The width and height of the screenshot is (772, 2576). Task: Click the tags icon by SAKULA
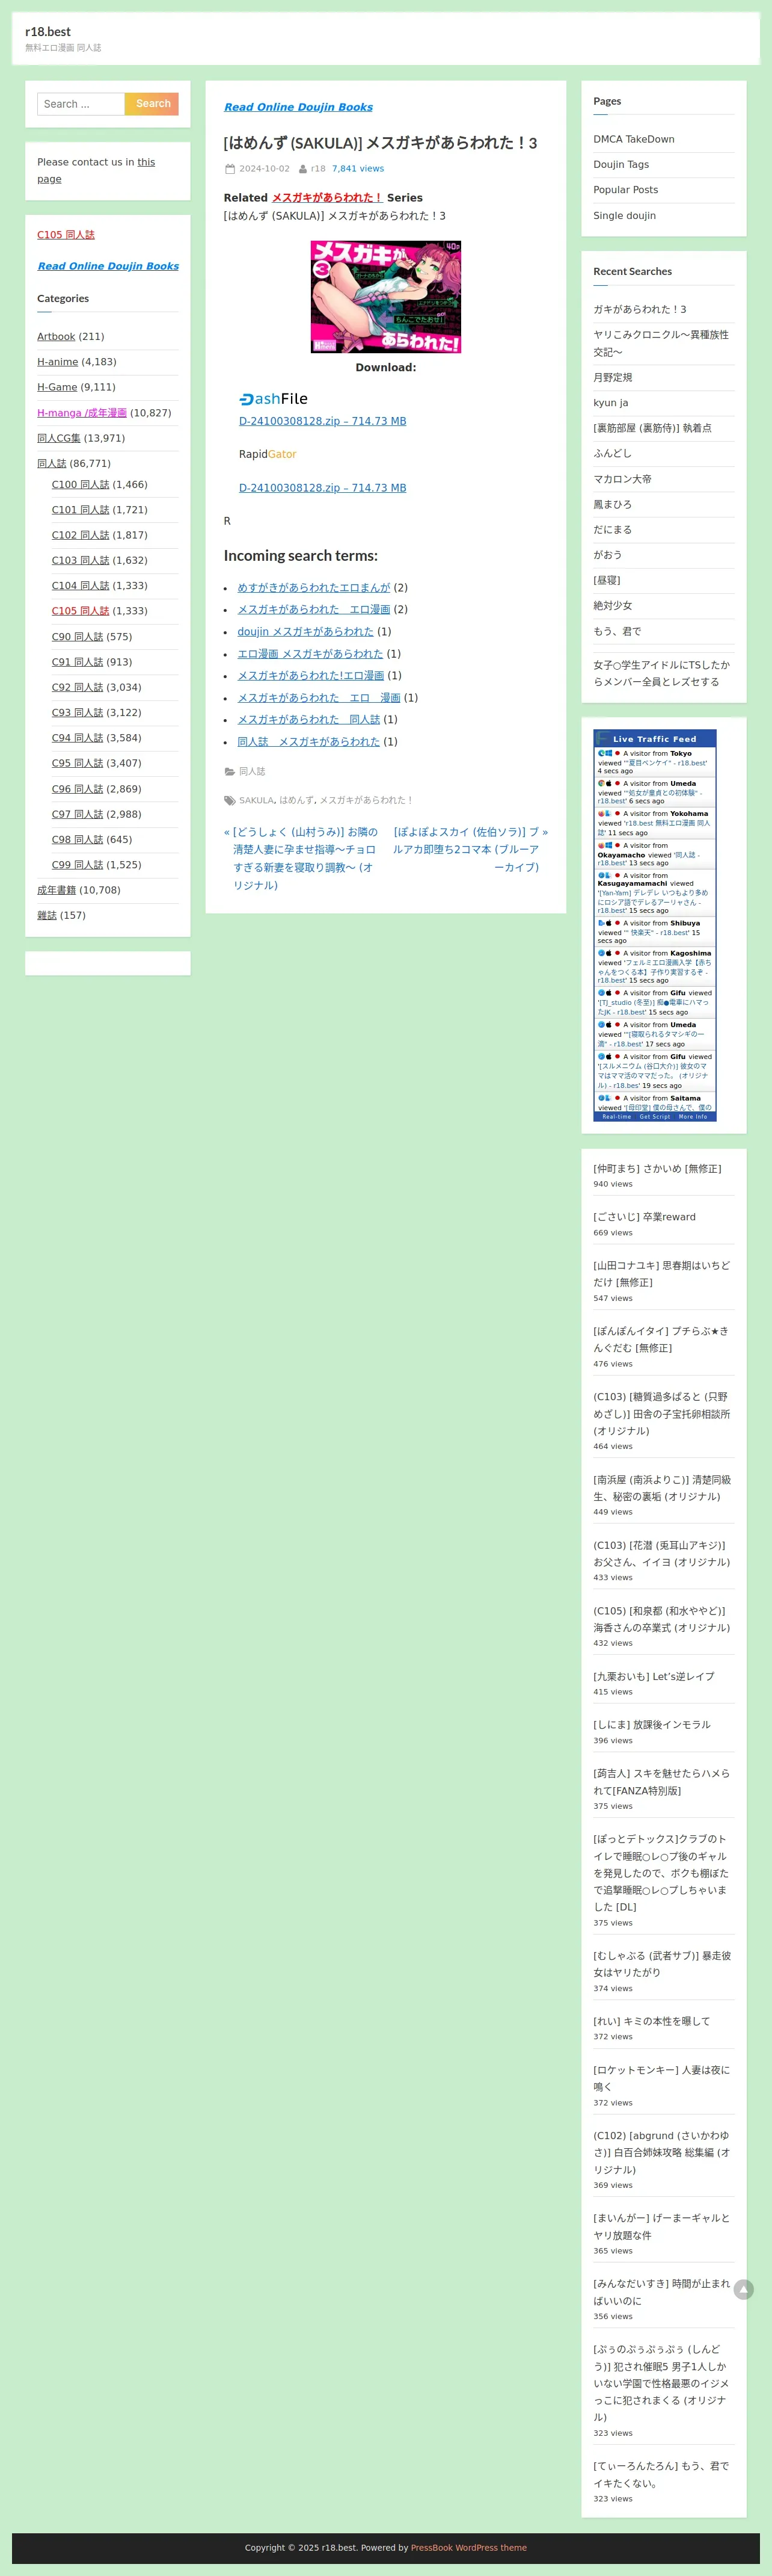(x=230, y=800)
